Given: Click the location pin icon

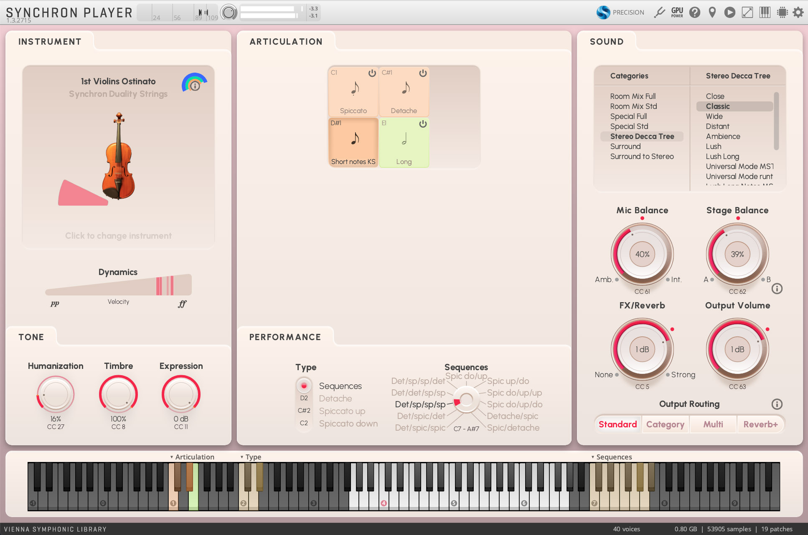Looking at the screenshot, I should click(x=712, y=13).
